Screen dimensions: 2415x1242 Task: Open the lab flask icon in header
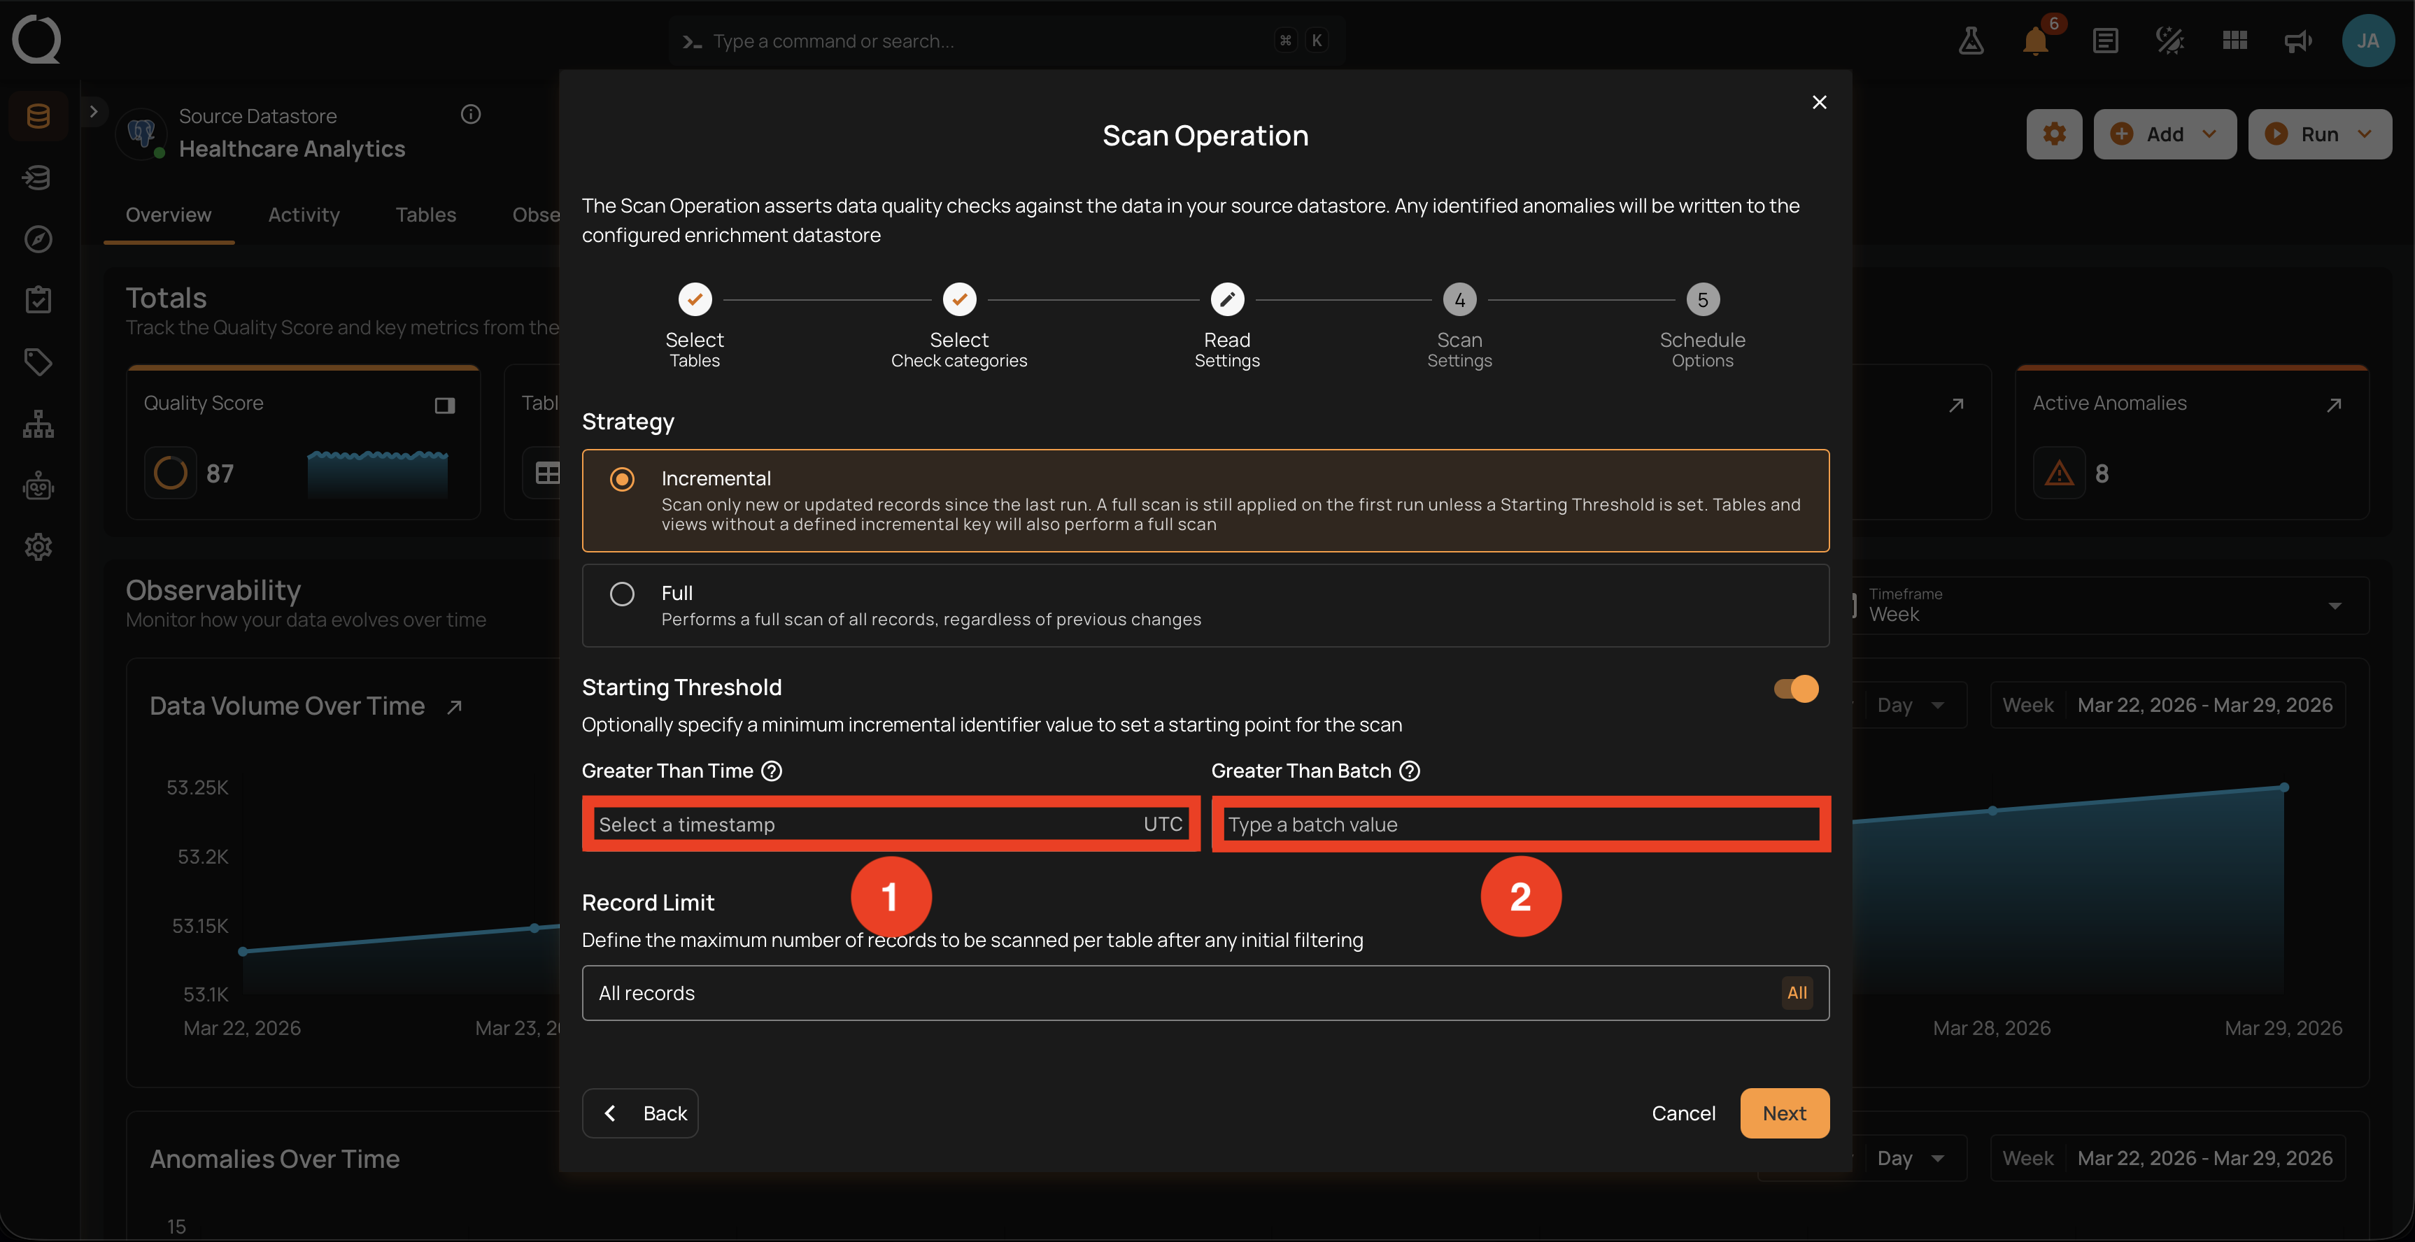[x=1971, y=41]
